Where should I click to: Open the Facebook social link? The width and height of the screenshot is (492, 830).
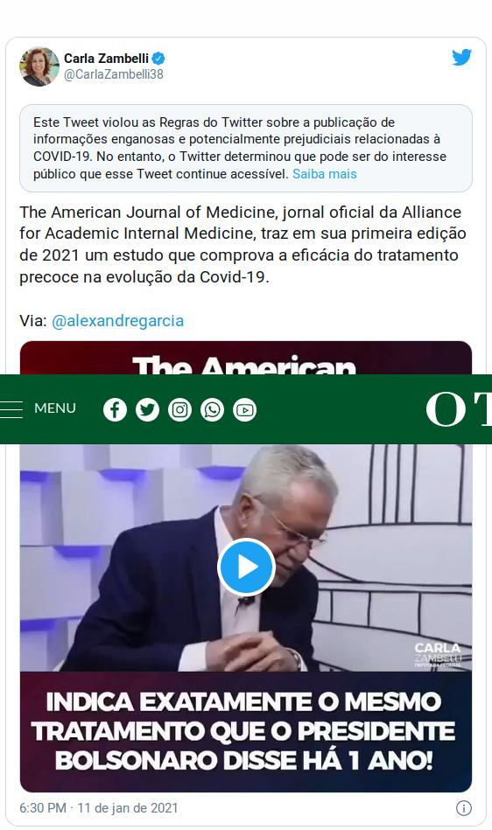(115, 409)
